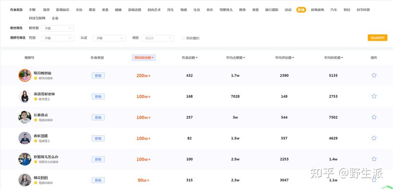Click the 5135 average shares value
Viewport: 393px width, 189px height.
pos(333,75)
